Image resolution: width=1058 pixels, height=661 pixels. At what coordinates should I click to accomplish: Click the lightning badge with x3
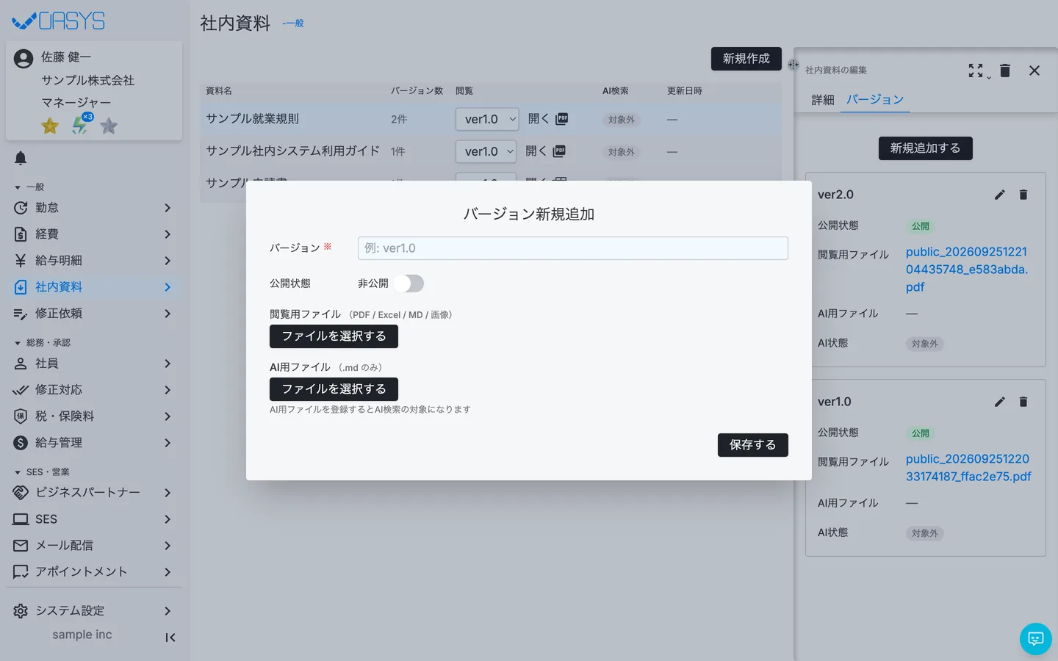81,125
